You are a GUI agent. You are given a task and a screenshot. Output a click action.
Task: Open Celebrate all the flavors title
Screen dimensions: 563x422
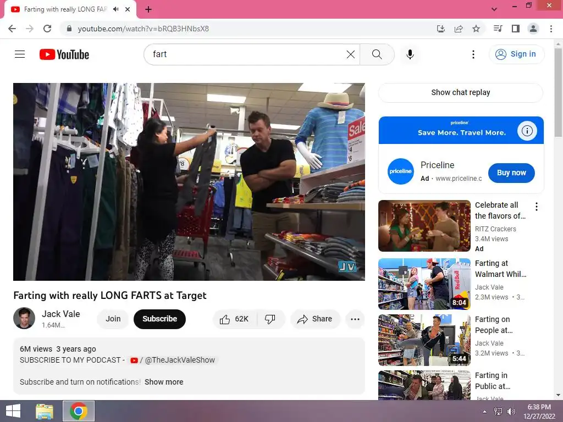[500, 210]
